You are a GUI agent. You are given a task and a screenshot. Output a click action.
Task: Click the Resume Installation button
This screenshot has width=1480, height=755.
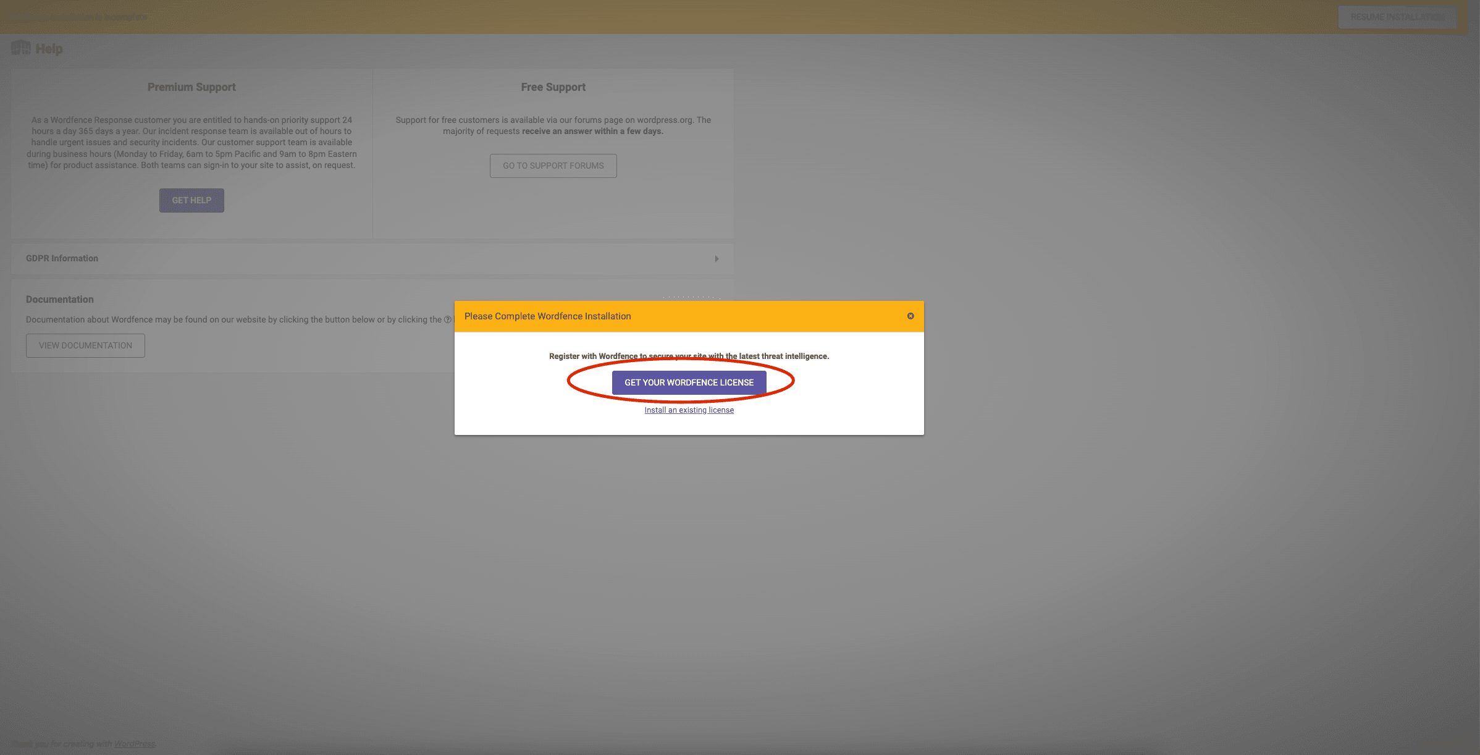[1397, 17]
